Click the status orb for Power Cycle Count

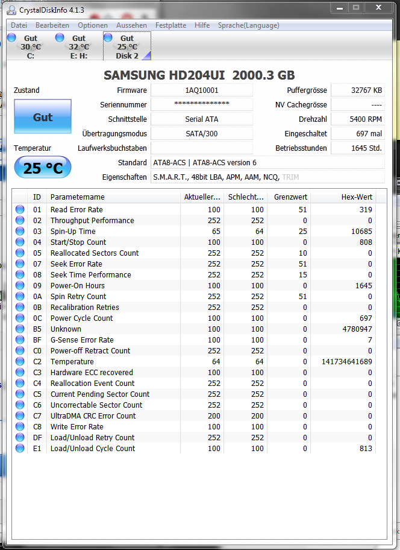click(20, 318)
